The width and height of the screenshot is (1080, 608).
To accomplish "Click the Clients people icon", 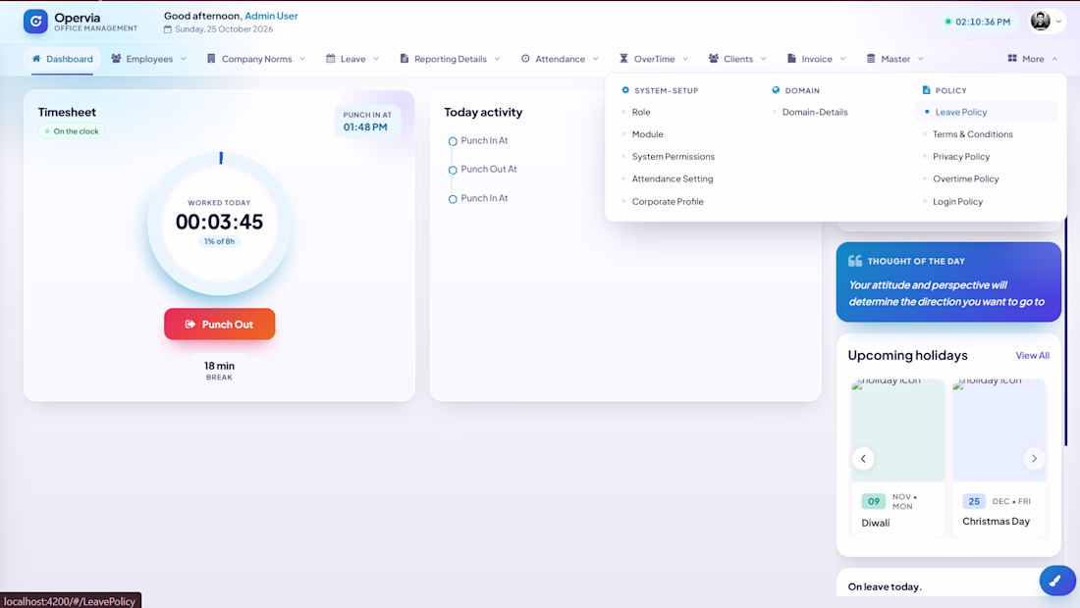I will pyautogui.click(x=714, y=59).
